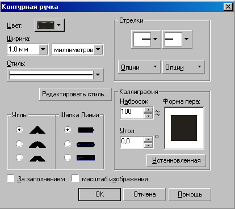Viewport: 235px width, 209px height.
Task: Pick the beveled corner icon
Action: [37, 158]
